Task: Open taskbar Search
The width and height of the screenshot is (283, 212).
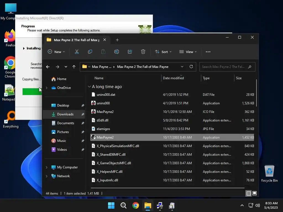Action: pyautogui.click(x=124, y=205)
